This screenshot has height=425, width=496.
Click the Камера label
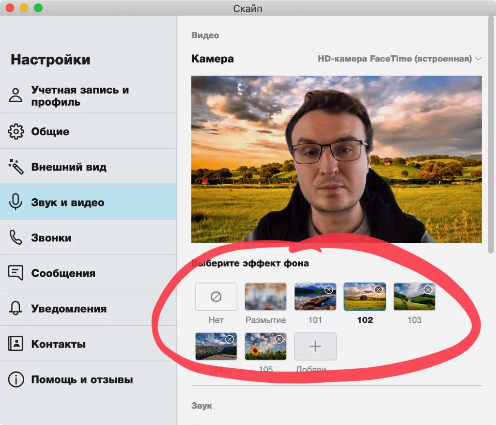[213, 59]
